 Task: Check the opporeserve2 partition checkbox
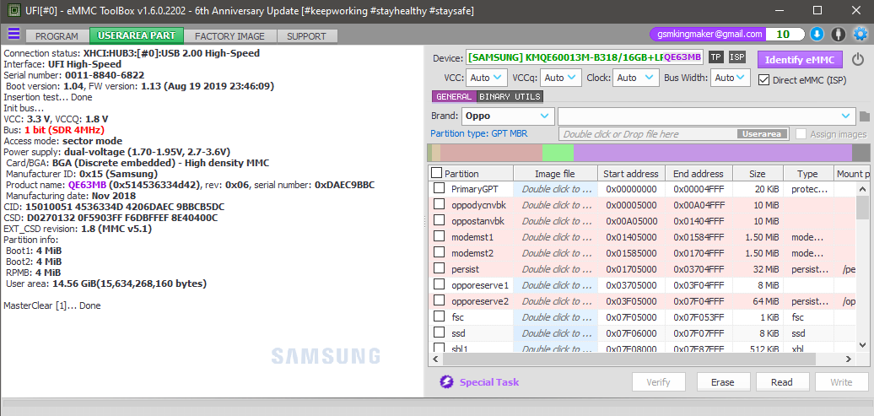(x=440, y=302)
